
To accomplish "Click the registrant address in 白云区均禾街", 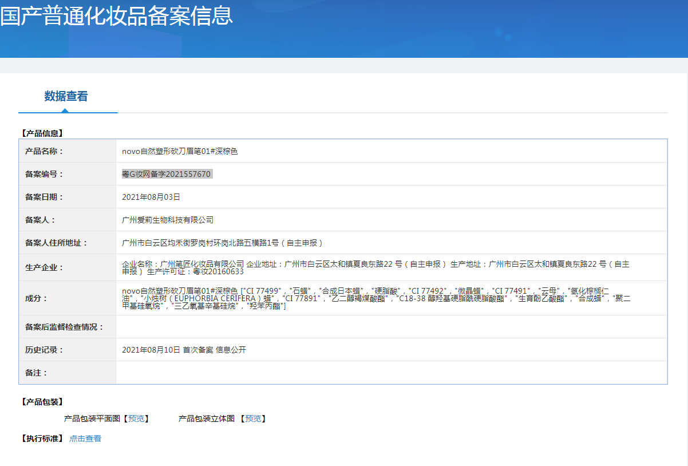I will [223, 243].
